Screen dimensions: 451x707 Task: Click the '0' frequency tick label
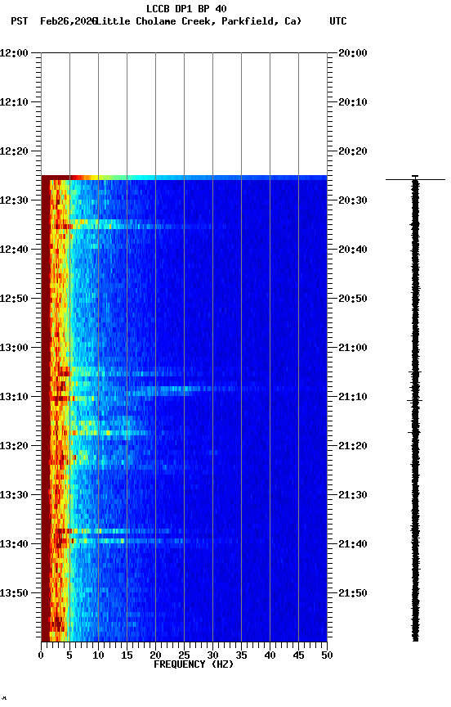pos(41,655)
